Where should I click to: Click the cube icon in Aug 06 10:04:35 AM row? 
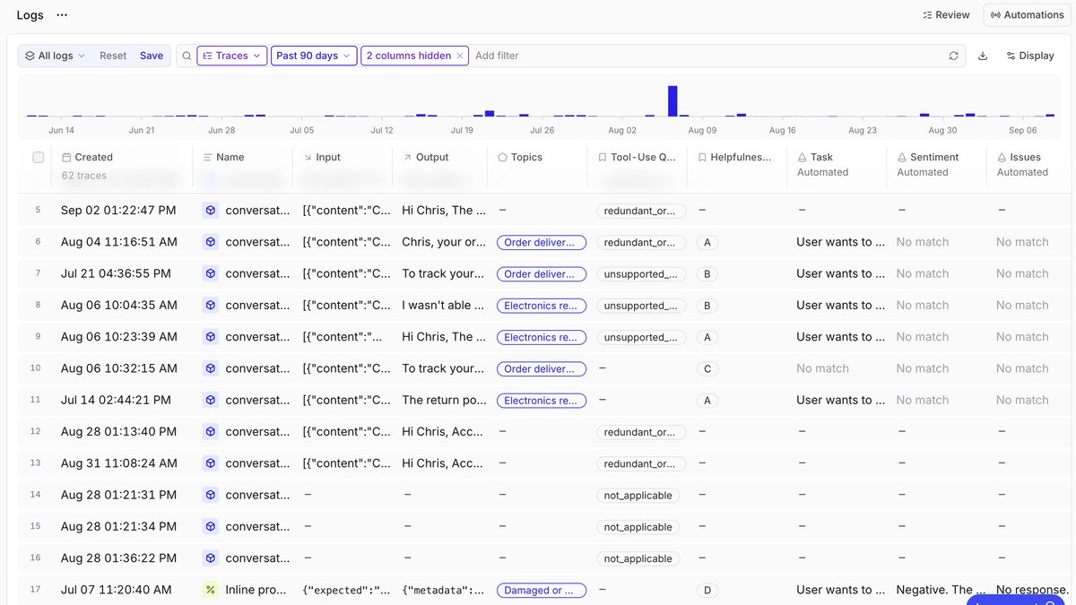click(x=210, y=306)
